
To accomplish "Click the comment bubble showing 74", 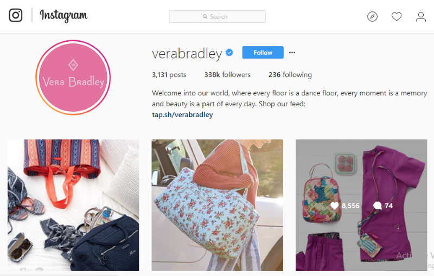I will click(x=377, y=206).
